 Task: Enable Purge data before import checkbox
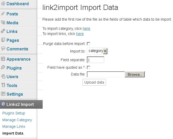[x=88, y=44]
